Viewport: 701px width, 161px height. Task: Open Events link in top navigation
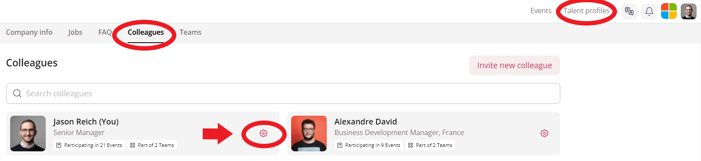tap(540, 11)
